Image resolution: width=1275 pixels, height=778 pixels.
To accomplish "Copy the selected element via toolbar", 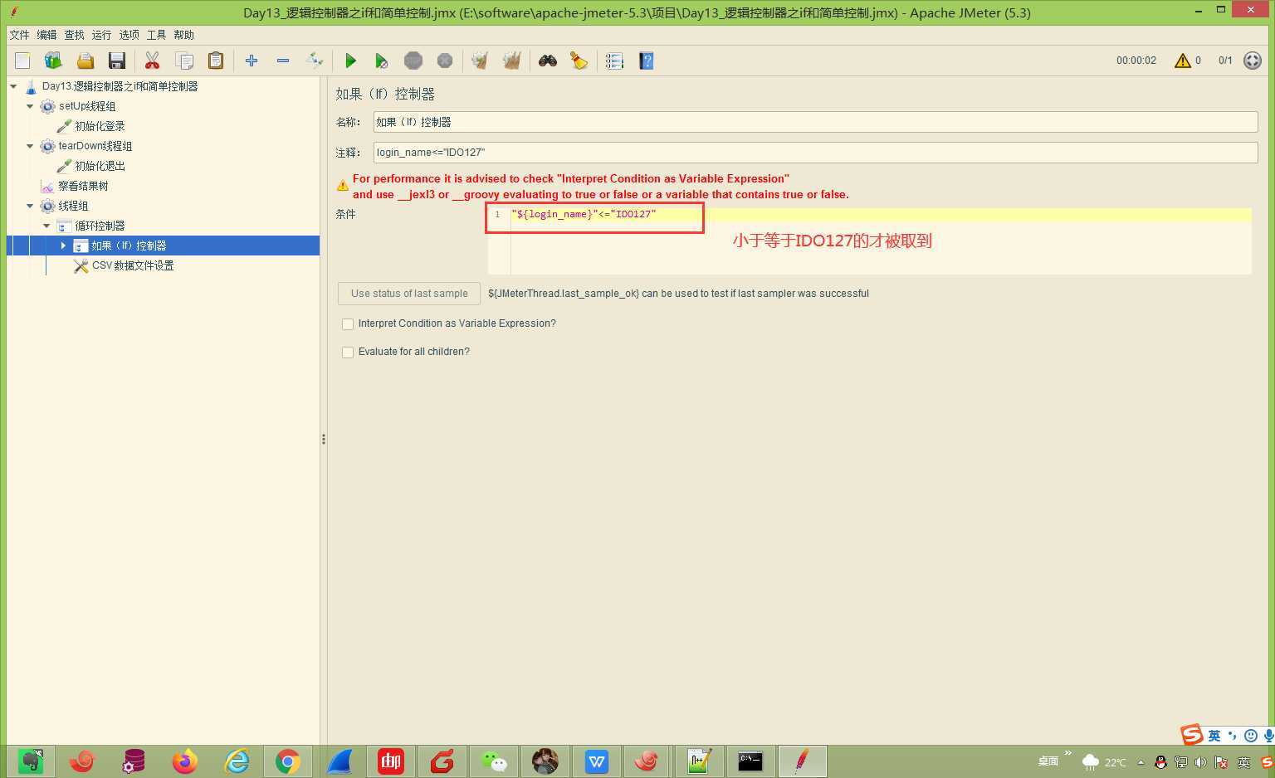I will [183, 61].
